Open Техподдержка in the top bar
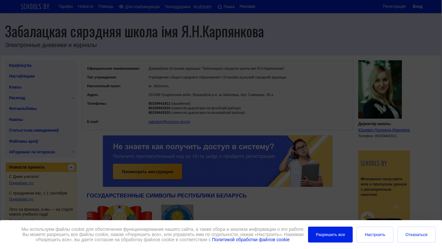Screen dimensions: 442x249 177,7
